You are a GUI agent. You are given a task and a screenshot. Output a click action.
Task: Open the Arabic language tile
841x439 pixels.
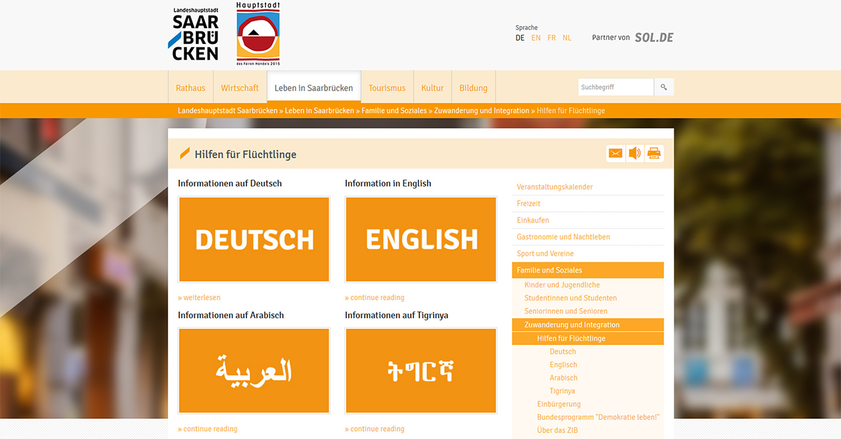tap(254, 371)
